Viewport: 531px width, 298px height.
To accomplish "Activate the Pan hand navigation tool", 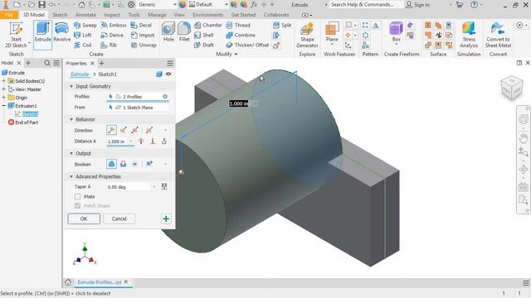I will coord(524,138).
